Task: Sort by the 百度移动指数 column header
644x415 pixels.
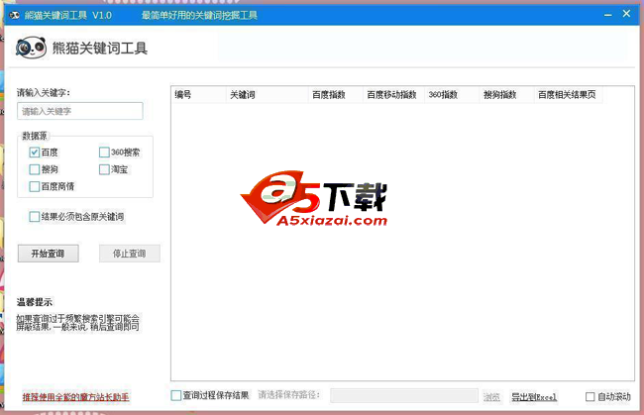Action: [394, 95]
